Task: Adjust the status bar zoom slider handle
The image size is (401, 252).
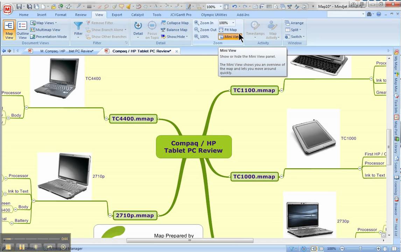Action: pos(360,248)
